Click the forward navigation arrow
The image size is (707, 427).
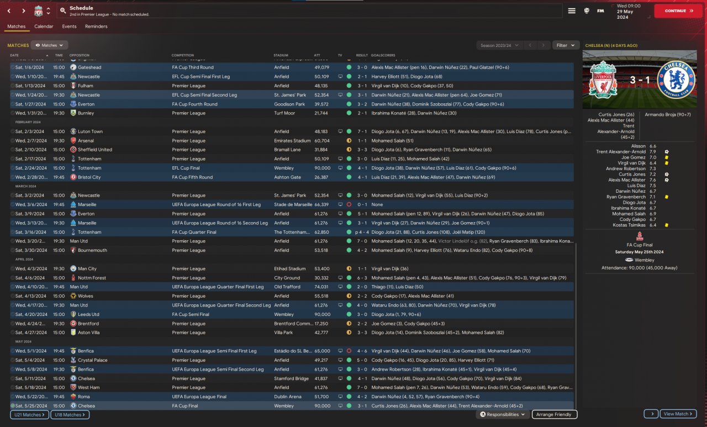(23, 10)
